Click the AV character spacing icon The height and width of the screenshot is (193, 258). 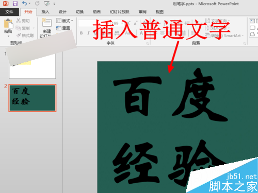117,33
